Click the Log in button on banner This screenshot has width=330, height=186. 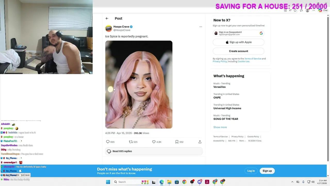(251, 171)
